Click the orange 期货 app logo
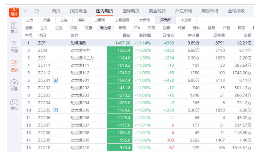 click(x=14, y=11)
